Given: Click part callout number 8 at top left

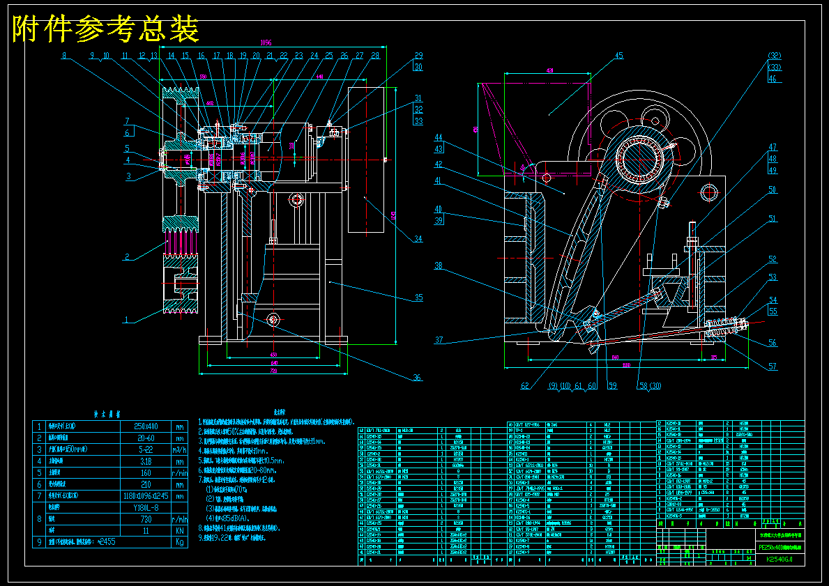Looking at the screenshot, I should [x=64, y=56].
